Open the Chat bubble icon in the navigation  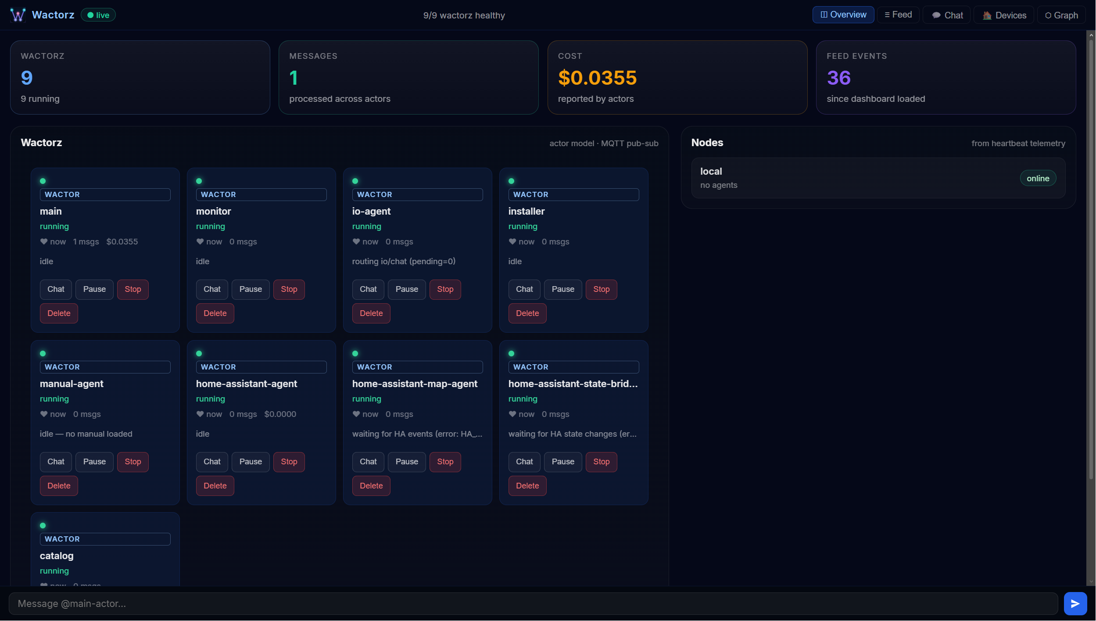pos(937,15)
